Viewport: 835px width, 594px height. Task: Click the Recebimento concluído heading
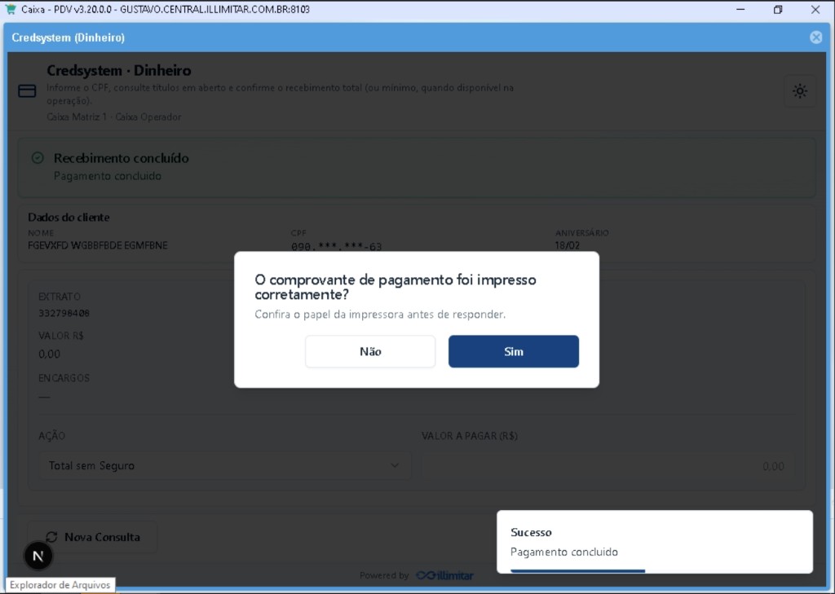click(x=121, y=158)
